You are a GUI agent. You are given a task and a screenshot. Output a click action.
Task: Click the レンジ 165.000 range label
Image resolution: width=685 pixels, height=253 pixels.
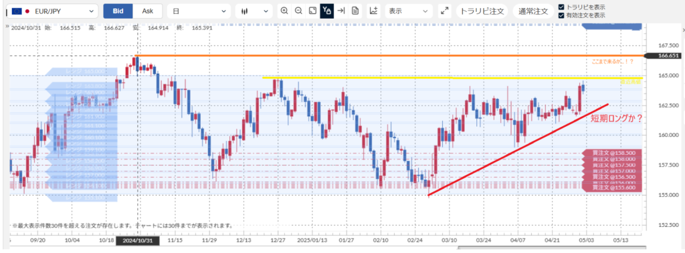pyautogui.click(x=81, y=71)
